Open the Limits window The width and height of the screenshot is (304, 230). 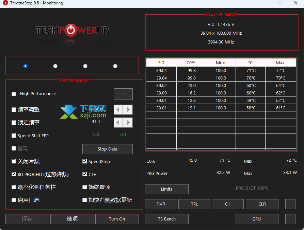pyautogui.click(x=167, y=189)
